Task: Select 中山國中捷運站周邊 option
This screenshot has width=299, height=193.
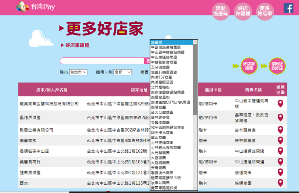Action: [x=172, y=52]
